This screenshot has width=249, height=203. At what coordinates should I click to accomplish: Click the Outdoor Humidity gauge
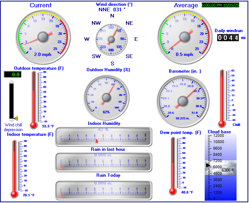[107, 97]
